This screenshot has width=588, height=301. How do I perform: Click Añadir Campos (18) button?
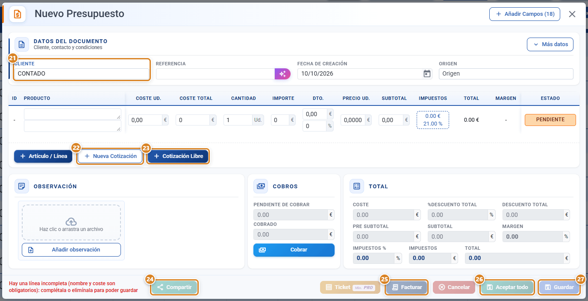(x=525, y=14)
